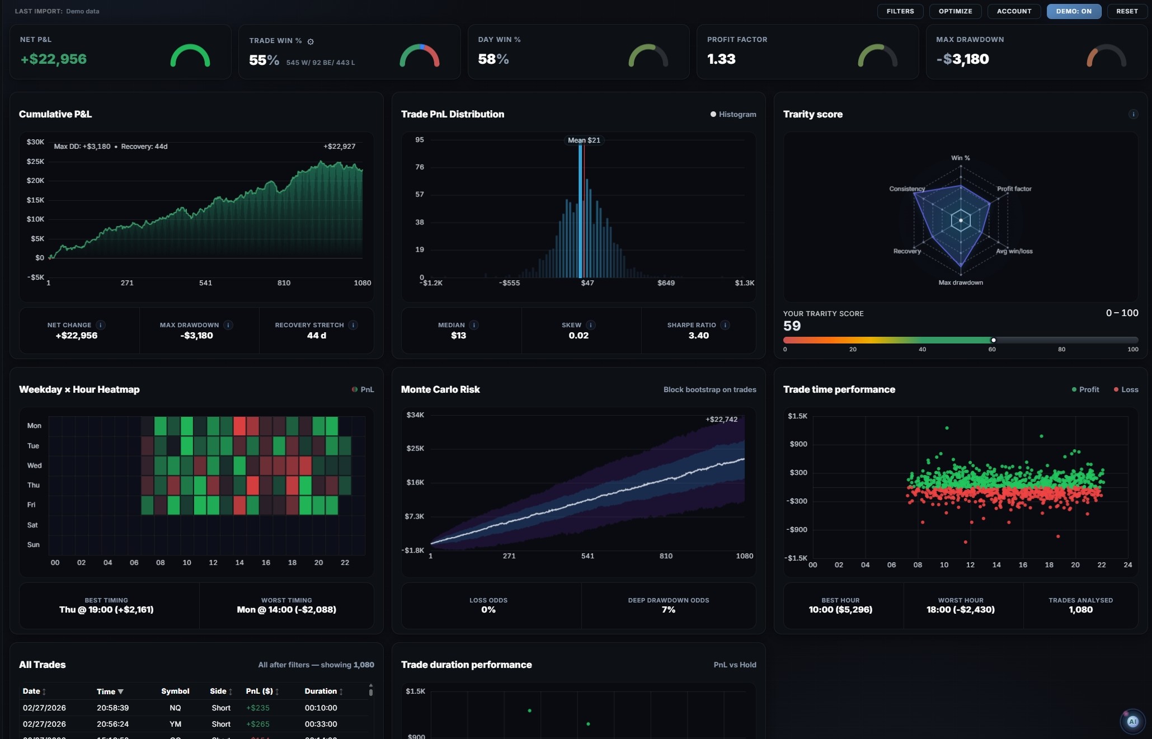This screenshot has width=1152, height=739.
Task: Click the RESET button
Action: coord(1127,11)
